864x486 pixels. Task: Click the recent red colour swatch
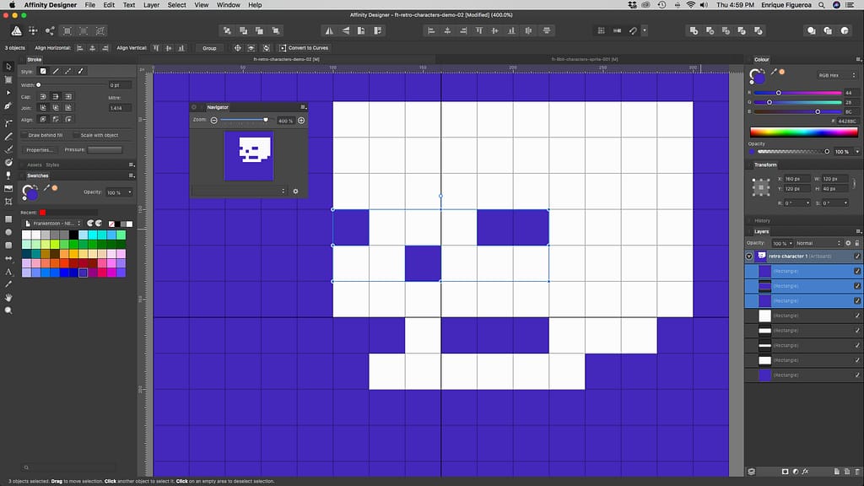click(x=42, y=213)
